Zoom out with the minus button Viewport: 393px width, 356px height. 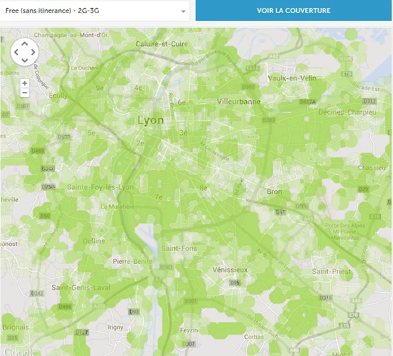tap(25, 93)
